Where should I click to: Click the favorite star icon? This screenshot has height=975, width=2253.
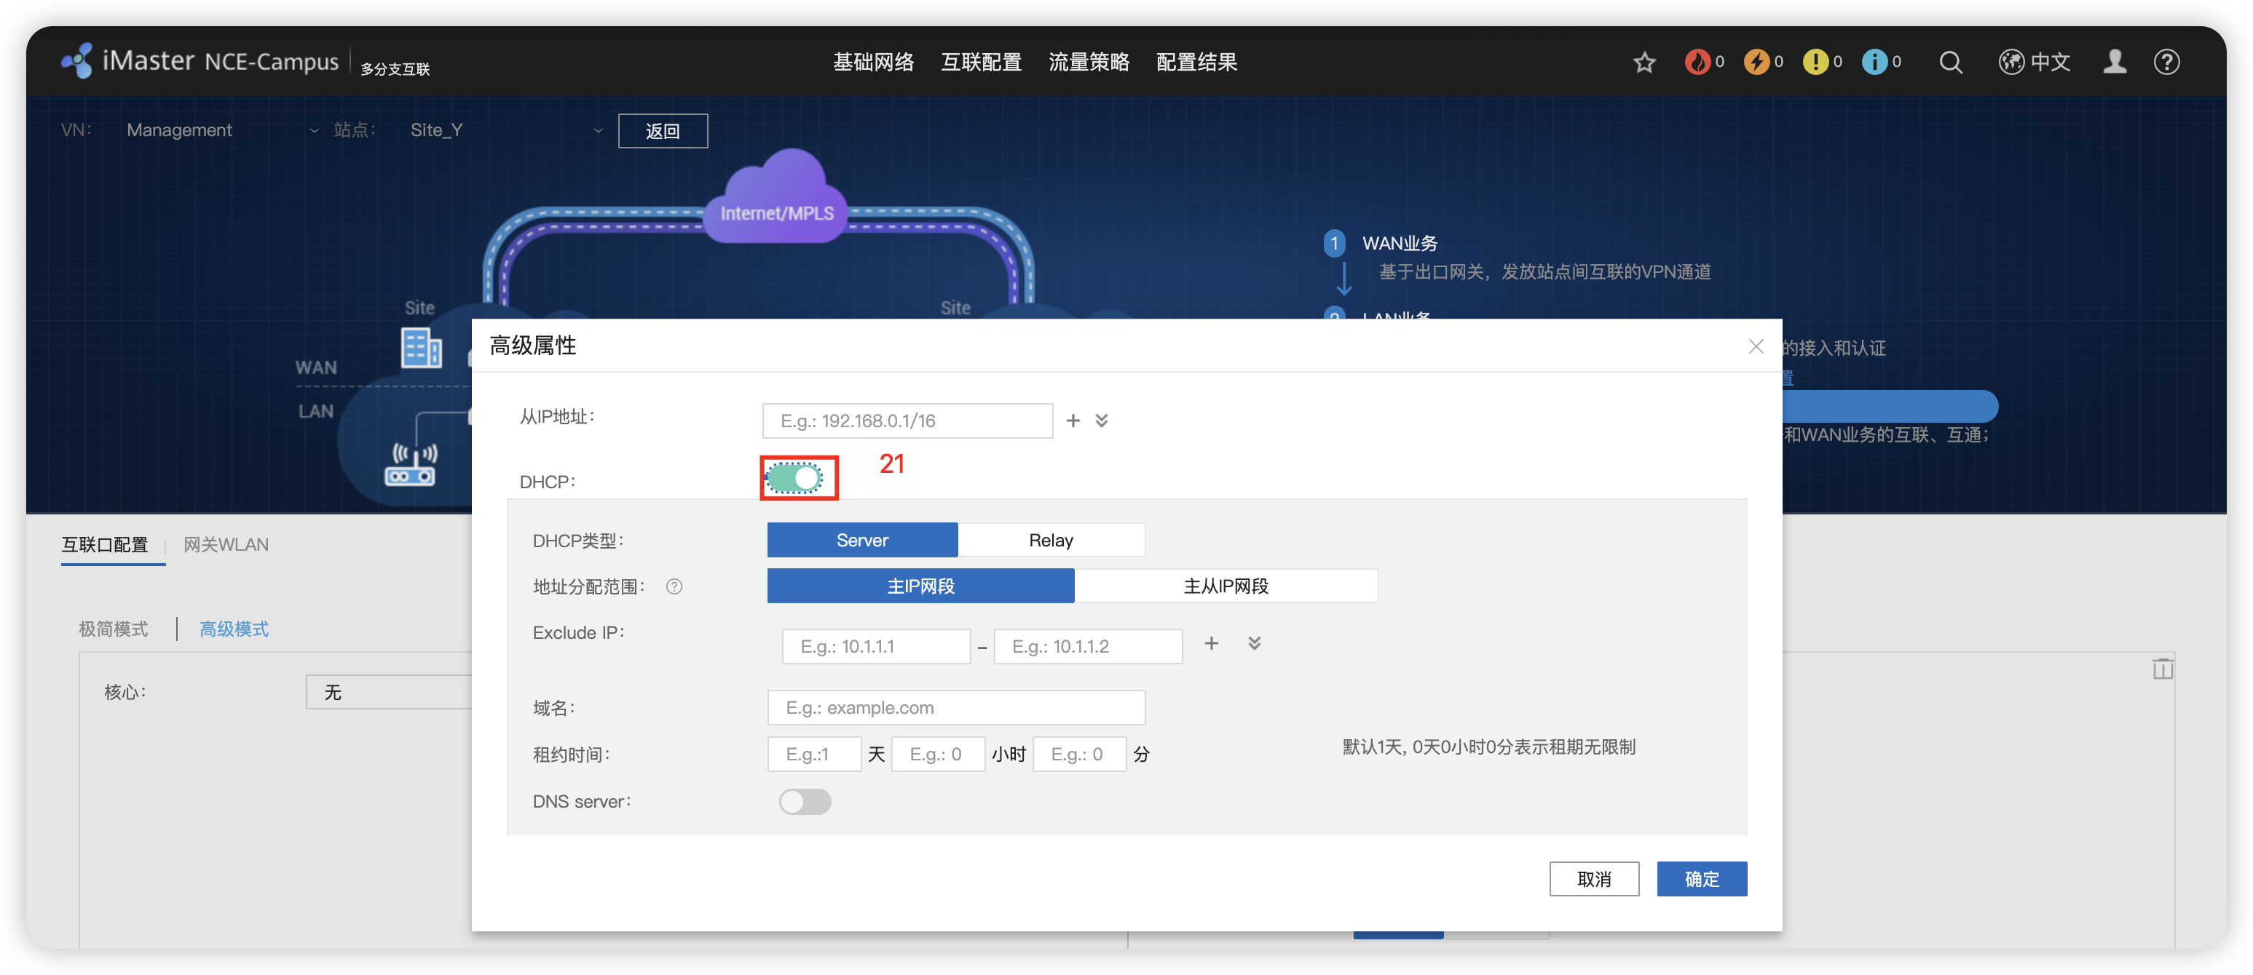1644,61
